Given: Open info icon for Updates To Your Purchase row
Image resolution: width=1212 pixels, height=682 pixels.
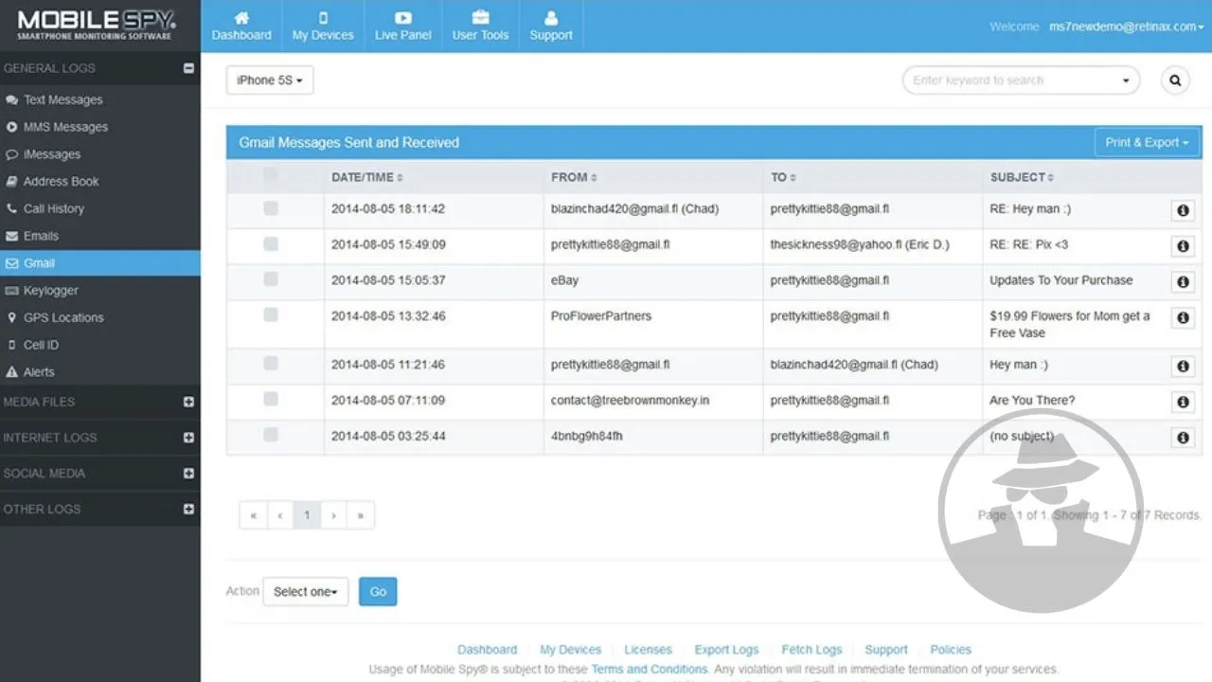Looking at the screenshot, I should point(1182,282).
